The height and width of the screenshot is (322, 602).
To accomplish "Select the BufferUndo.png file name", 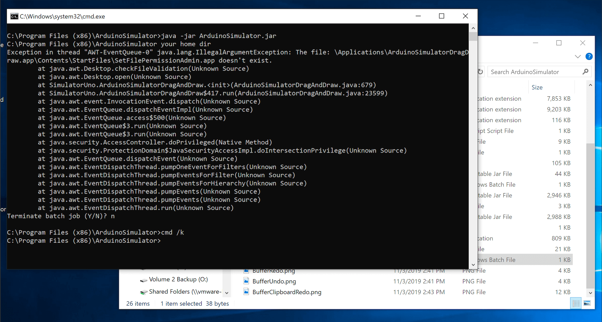I will (274, 281).
